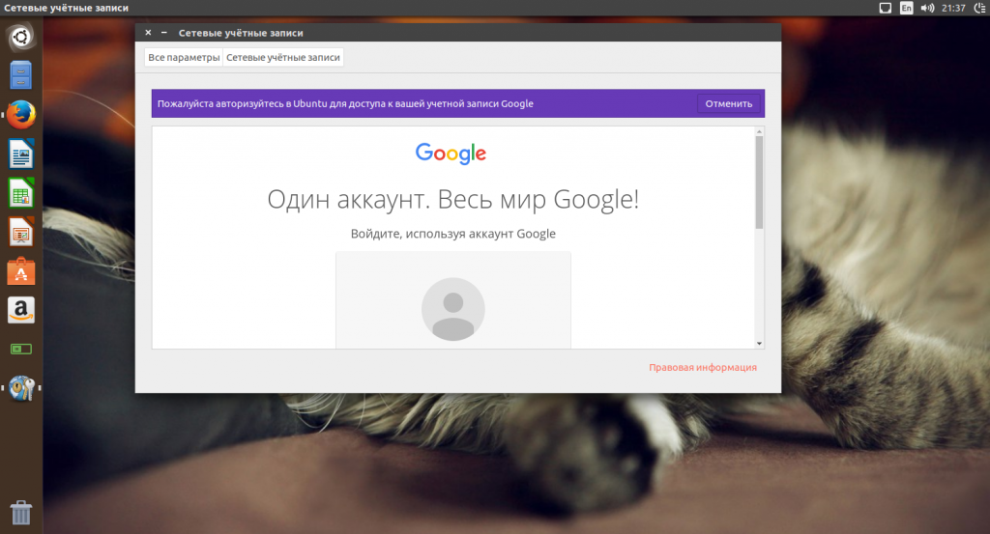Open LibreOffice Writer from the launcher

[x=21, y=155]
